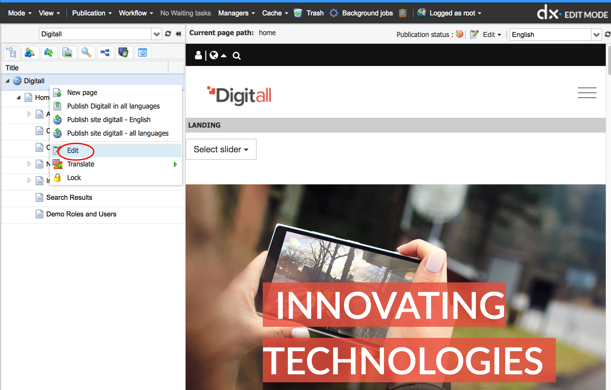611x390 pixels.
Task: Open the clipboard icon in top bar
Action: click(403, 13)
